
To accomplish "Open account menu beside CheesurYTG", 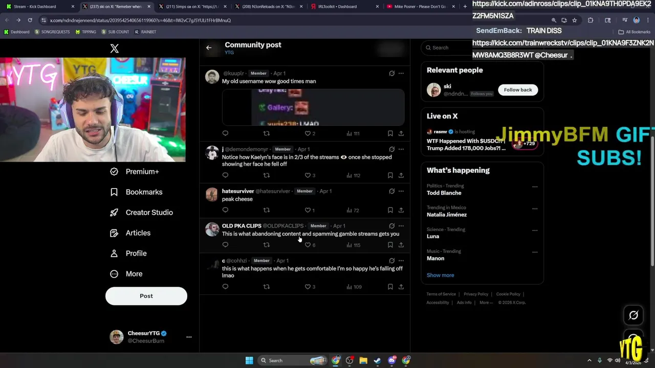I will coord(189,337).
